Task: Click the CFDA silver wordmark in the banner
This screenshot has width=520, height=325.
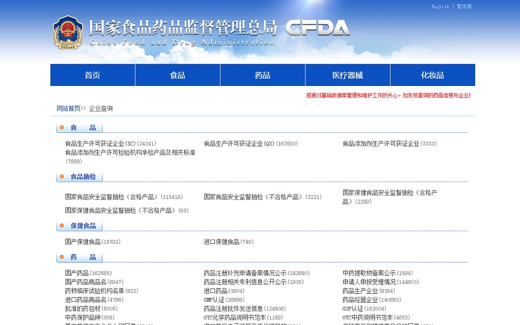Action: pos(317,28)
